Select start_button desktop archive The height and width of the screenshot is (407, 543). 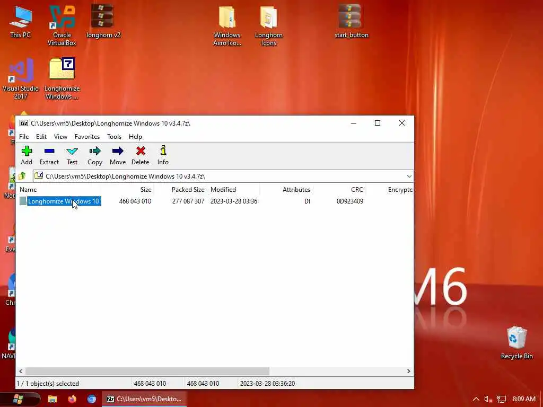[351, 21]
